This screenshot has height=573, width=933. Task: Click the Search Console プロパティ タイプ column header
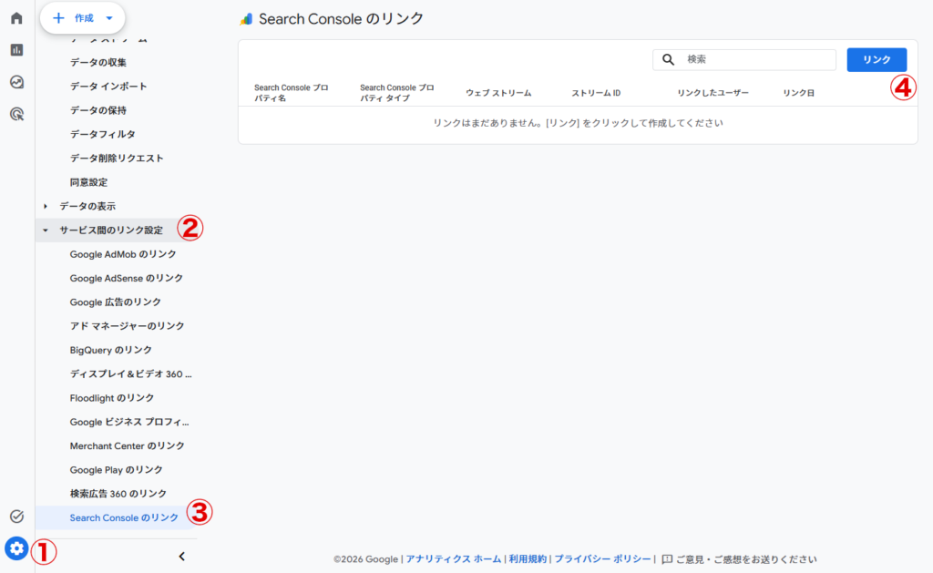[x=397, y=93]
